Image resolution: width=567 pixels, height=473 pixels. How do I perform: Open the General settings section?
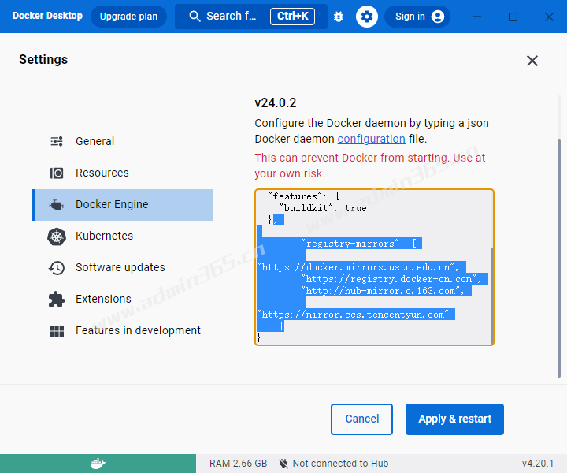pyautogui.click(x=123, y=141)
